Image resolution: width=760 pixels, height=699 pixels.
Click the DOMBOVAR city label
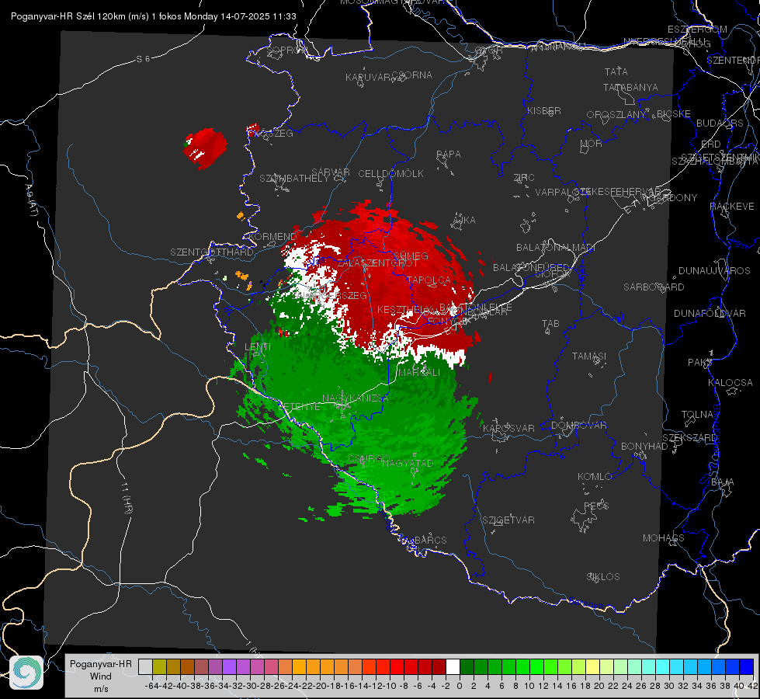[x=578, y=426]
